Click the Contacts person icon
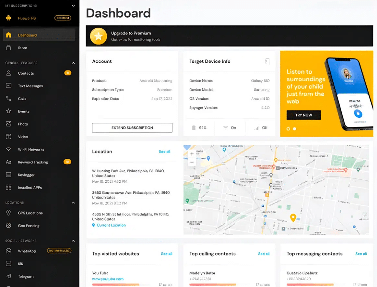The height and width of the screenshot is (287, 377). coord(8,73)
